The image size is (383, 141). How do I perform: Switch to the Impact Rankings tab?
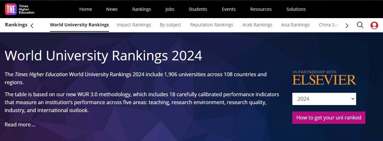click(x=134, y=25)
